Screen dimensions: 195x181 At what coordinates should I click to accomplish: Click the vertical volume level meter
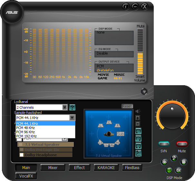point(140,51)
